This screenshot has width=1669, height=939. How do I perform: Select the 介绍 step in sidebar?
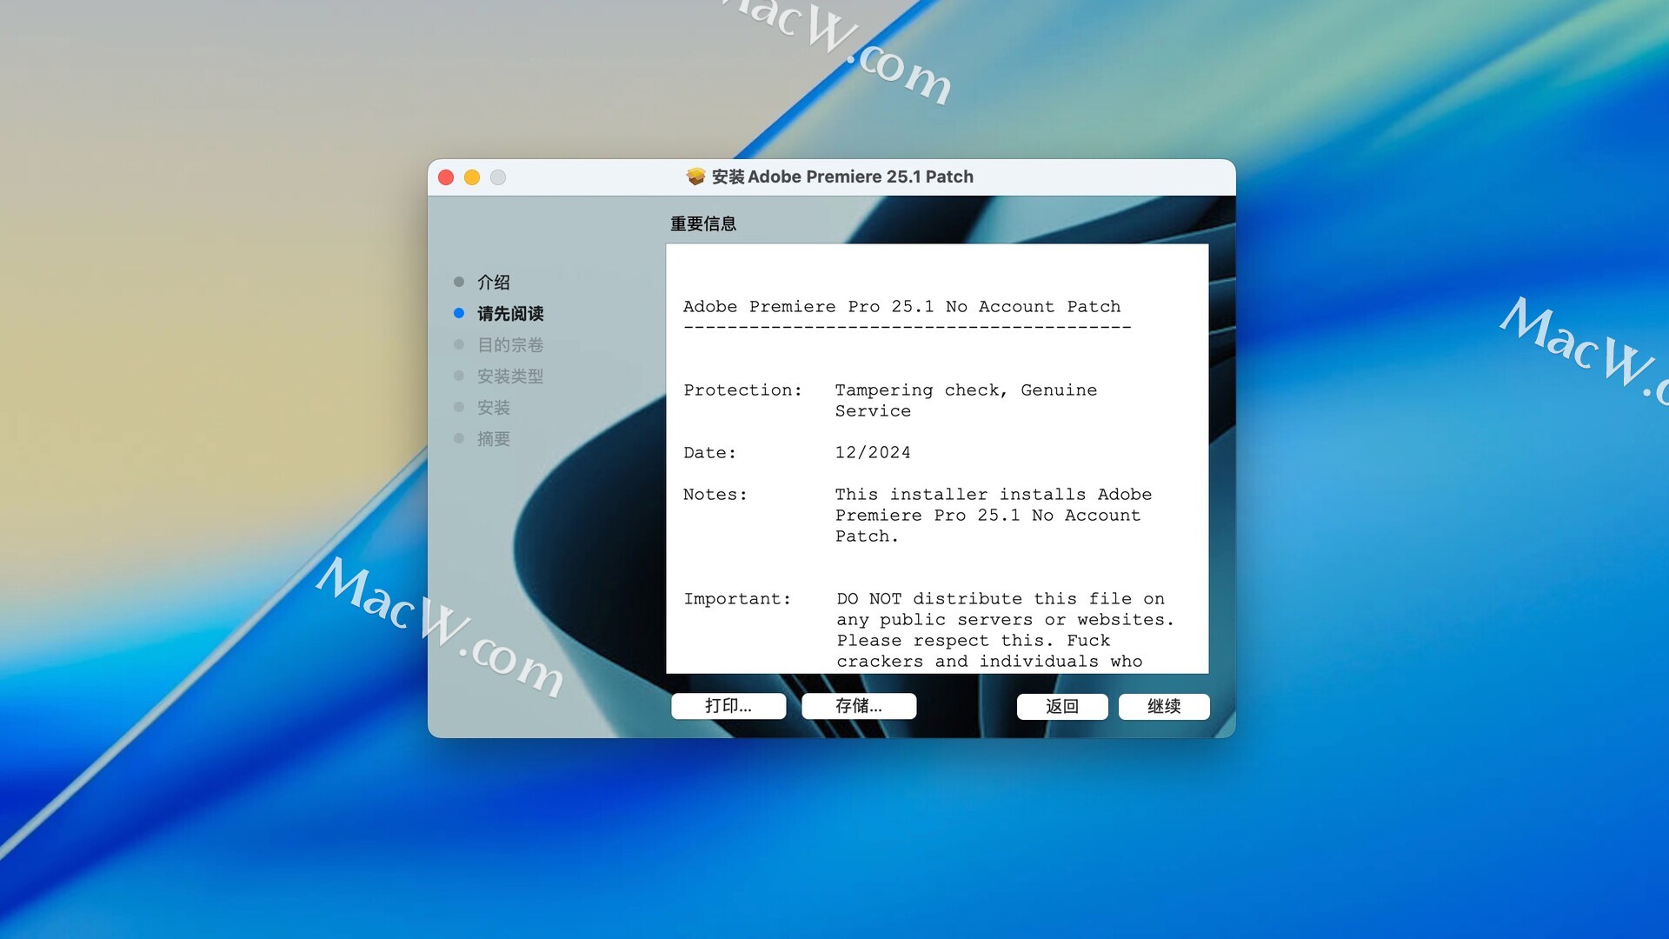pyautogui.click(x=494, y=282)
